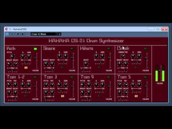Click the Tom 3 Pitch knob
This screenshot has height=129, width=172.
(46, 85)
